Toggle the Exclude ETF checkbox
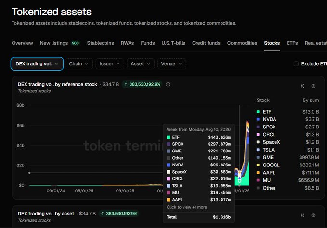Screen dimensions: 327x228 pos(296,64)
